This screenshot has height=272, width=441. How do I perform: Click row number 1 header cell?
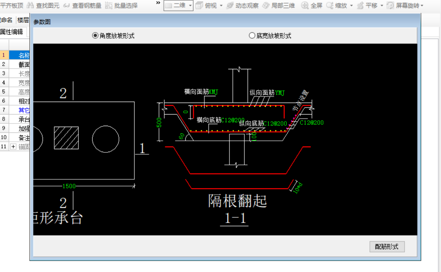[x=4, y=55]
